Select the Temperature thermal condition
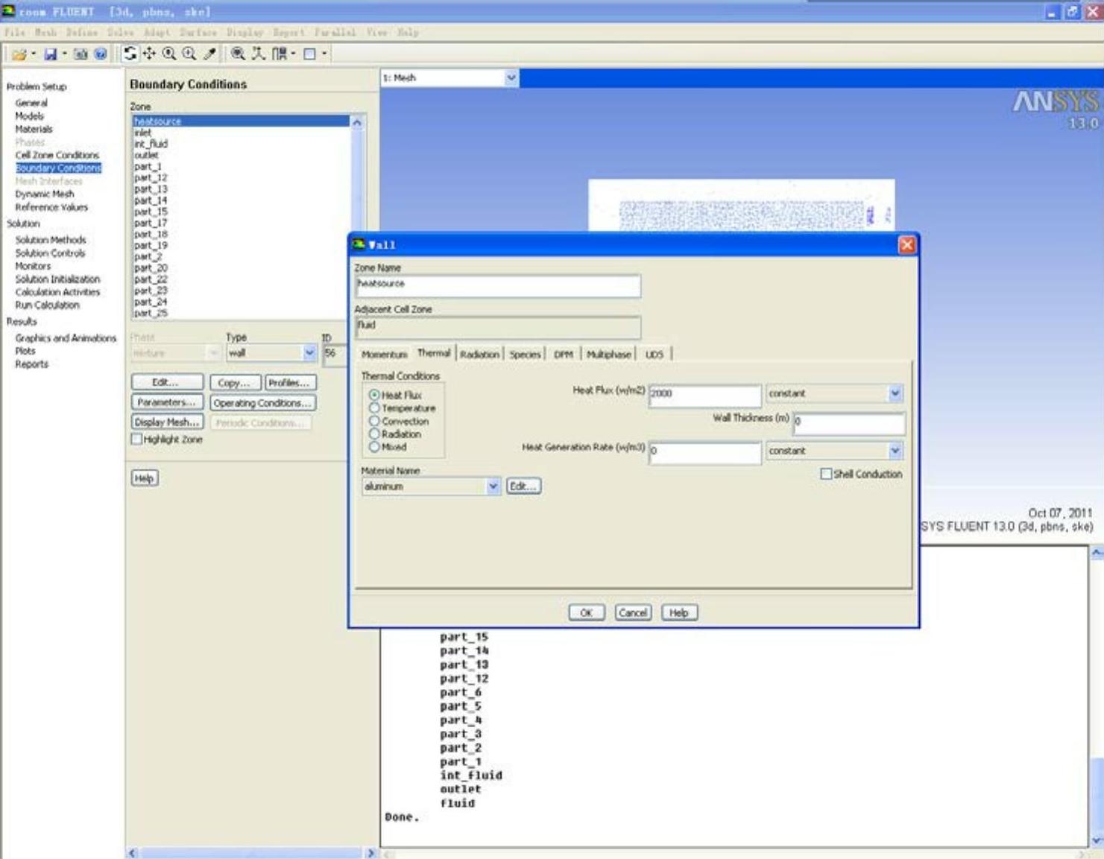 coord(374,408)
